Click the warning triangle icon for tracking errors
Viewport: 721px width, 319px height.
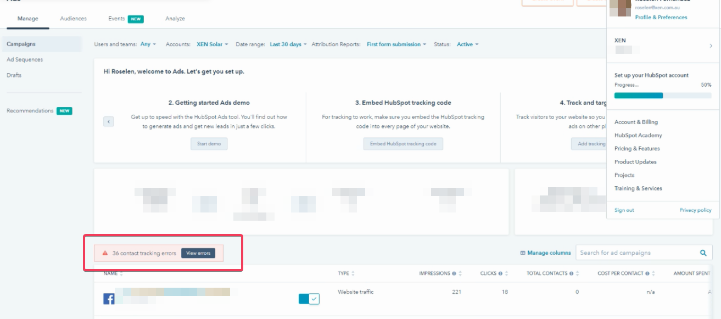point(105,253)
